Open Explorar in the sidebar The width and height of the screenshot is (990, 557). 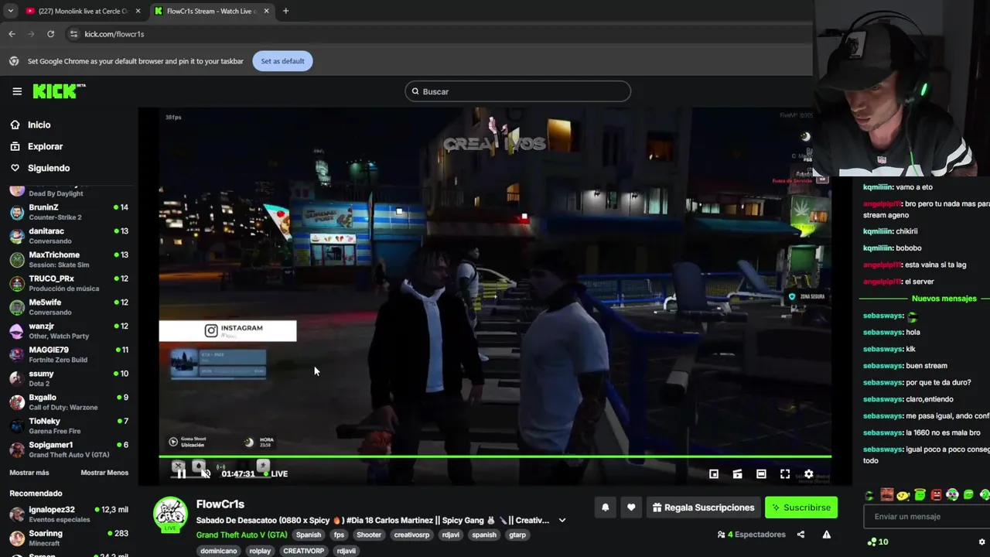pyautogui.click(x=45, y=146)
